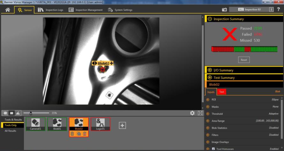Collapse the Inspection Summary section

210,19
